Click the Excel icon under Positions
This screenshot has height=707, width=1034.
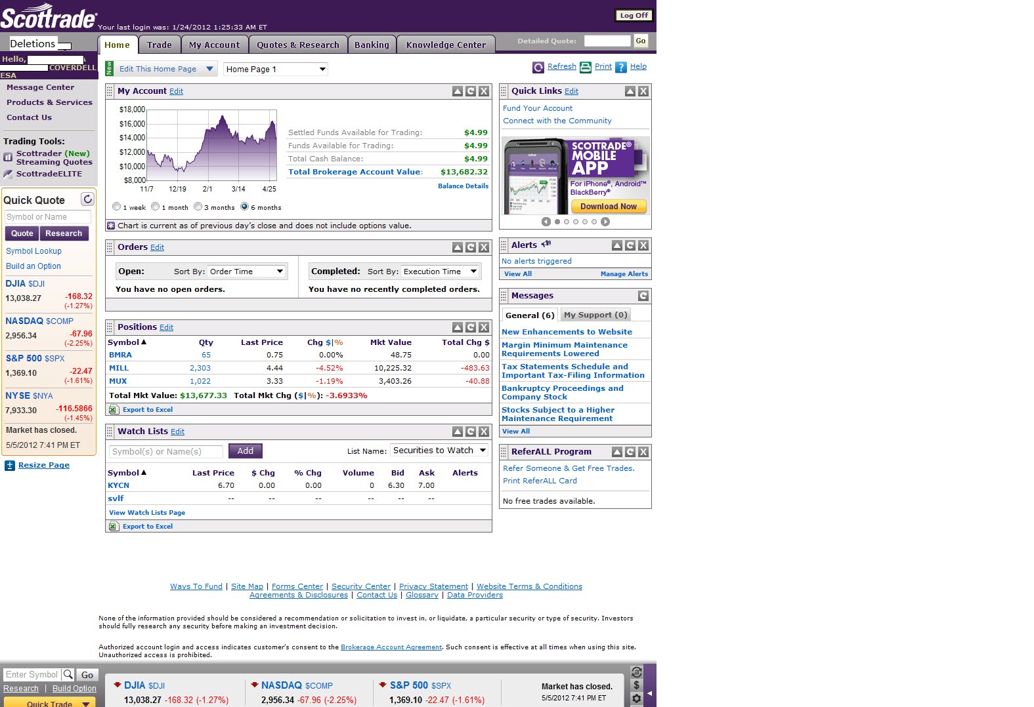pos(114,410)
